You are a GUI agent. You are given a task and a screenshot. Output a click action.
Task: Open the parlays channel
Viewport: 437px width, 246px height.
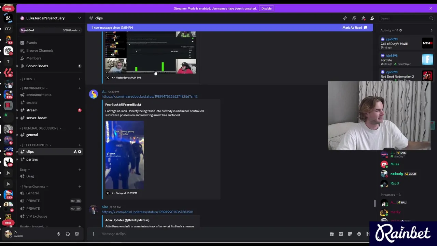pos(51,159)
